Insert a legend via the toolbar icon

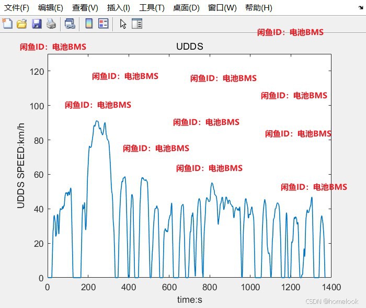pyautogui.click(x=103, y=24)
